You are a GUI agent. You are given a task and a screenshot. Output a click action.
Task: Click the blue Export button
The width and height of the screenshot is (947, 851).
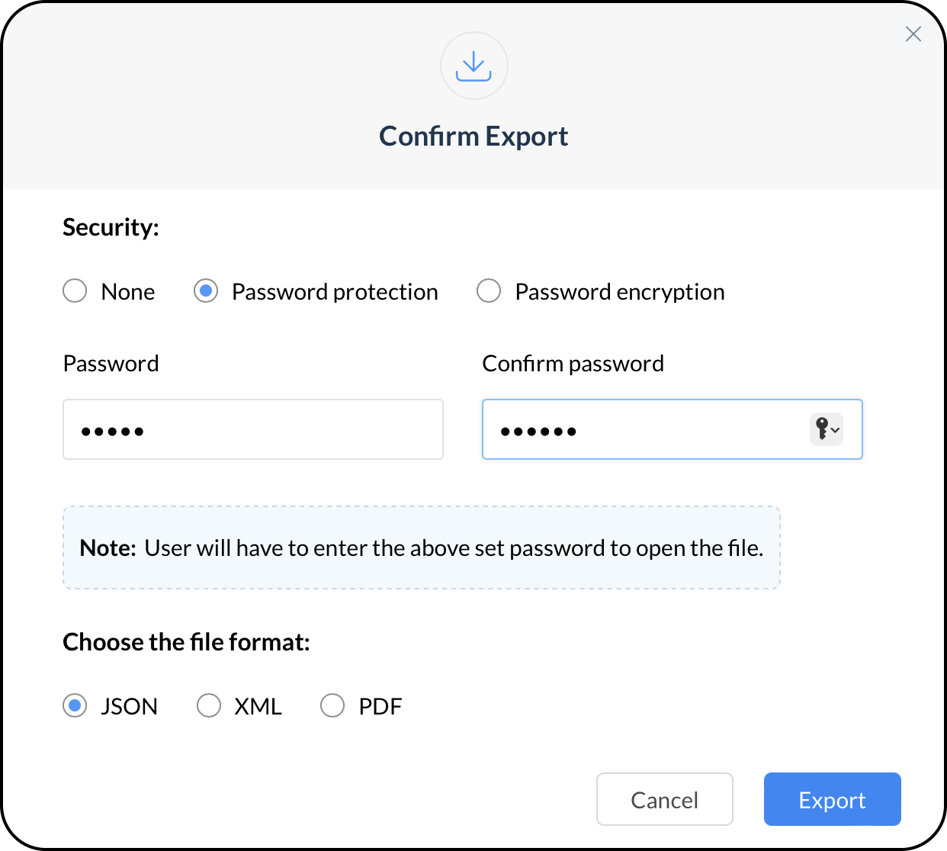click(833, 799)
